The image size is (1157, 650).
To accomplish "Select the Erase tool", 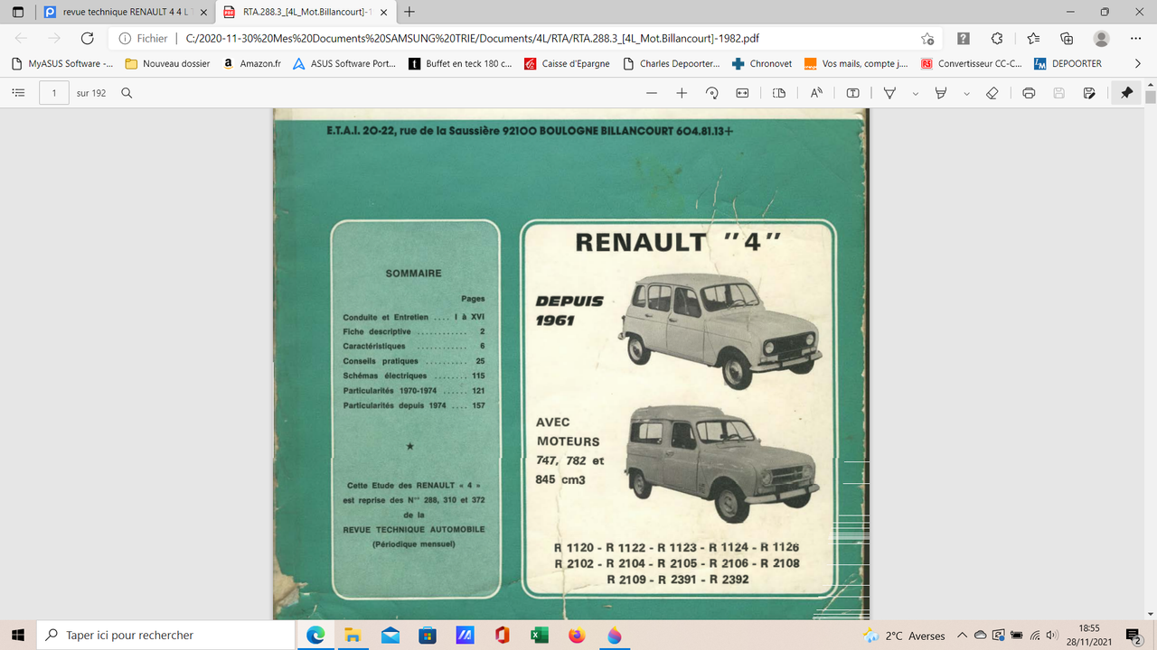I will point(992,93).
